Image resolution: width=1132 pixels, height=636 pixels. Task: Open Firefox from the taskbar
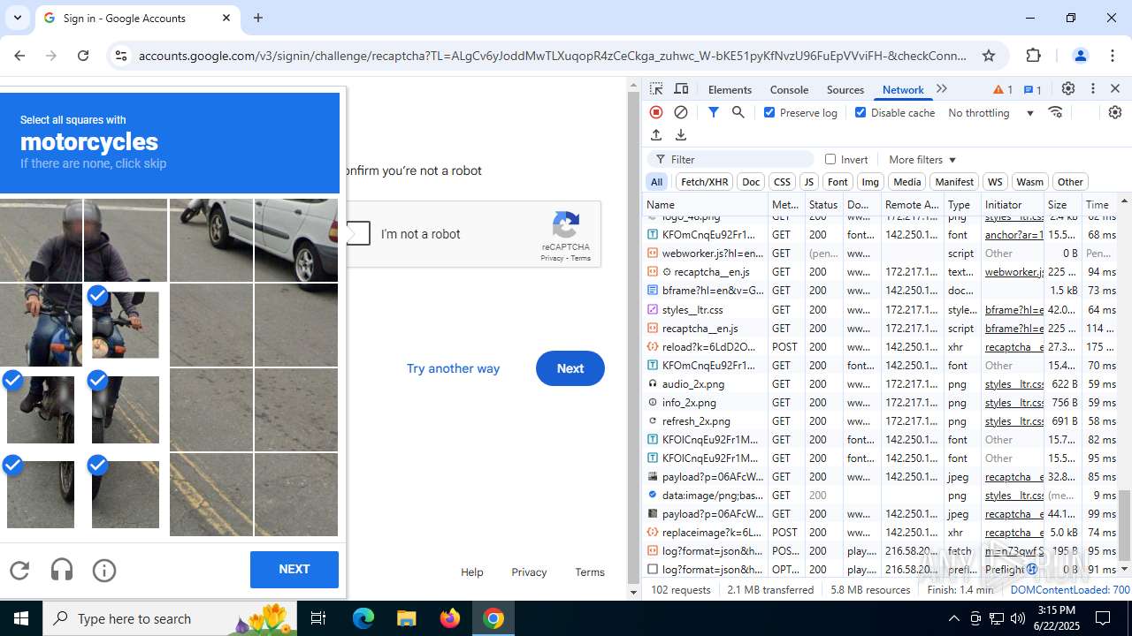tap(450, 618)
